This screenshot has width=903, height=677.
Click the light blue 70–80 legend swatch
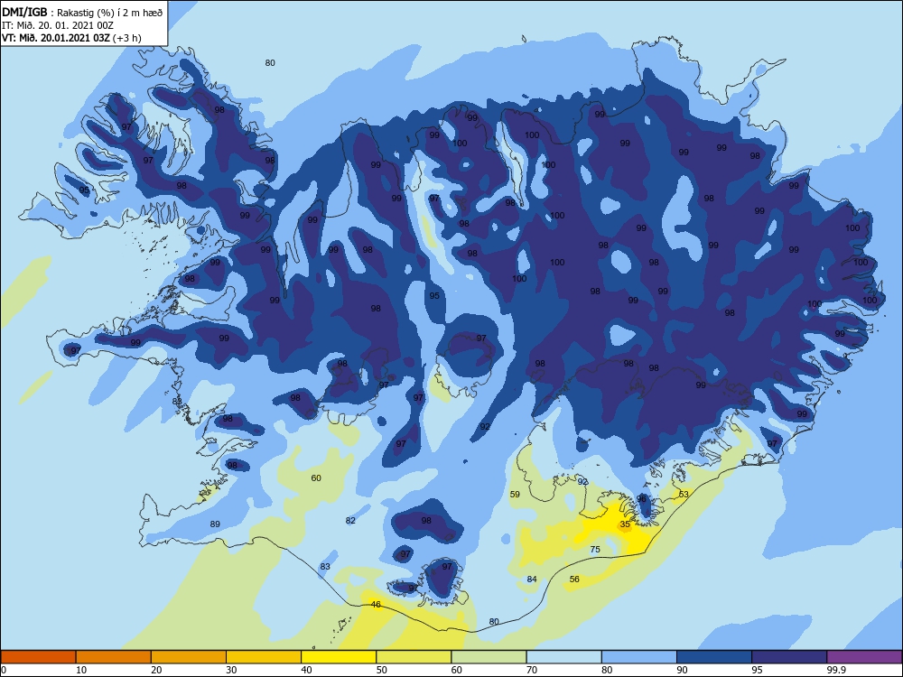click(563, 657)
